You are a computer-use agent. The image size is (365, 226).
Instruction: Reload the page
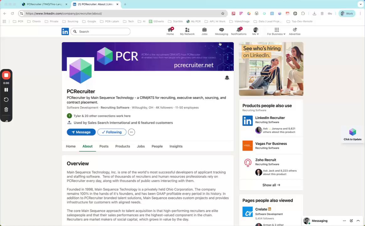point(13,13)
